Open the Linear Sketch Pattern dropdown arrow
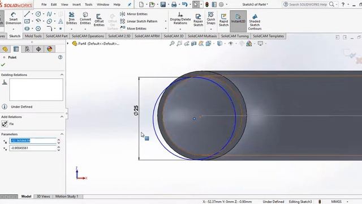Viewport: 362px width, 204px height. pos(166,22)
